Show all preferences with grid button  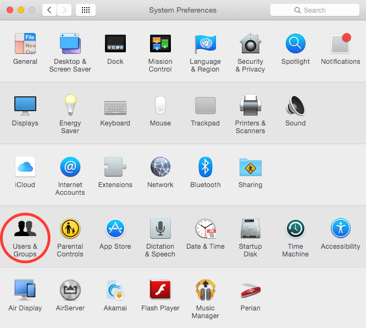coord(86,10)
